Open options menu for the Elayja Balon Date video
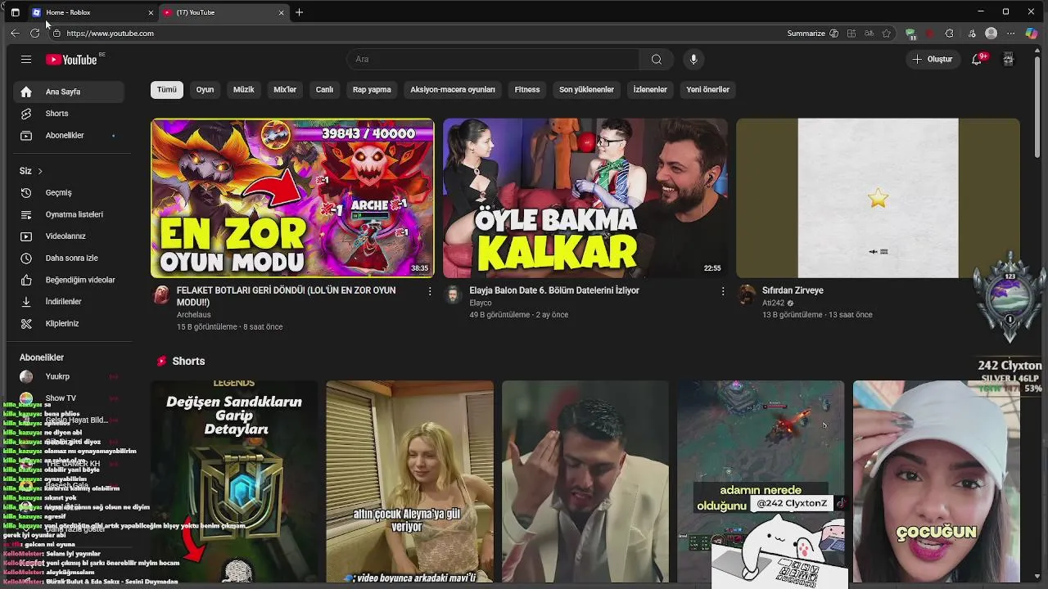 722,291
